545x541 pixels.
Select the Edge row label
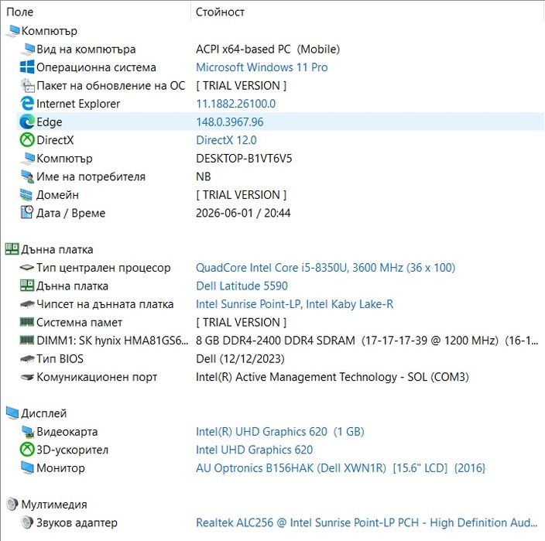pos(50,122)
